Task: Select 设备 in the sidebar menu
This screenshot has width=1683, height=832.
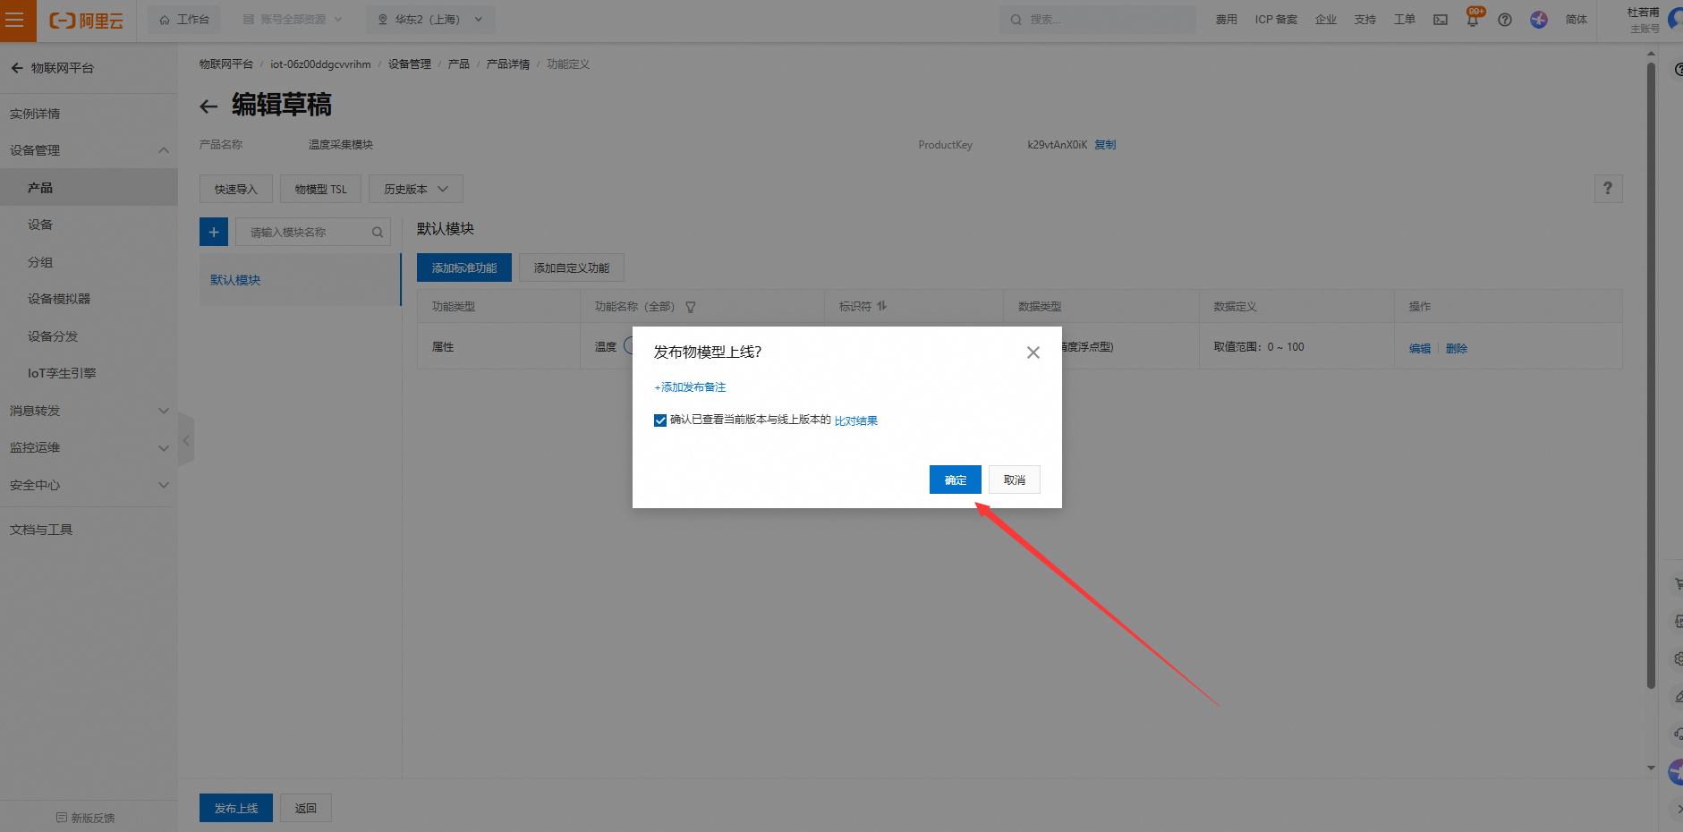Action: tap(40, 225)
